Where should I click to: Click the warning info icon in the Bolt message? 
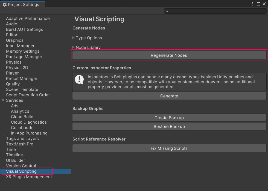coord(79,79)
